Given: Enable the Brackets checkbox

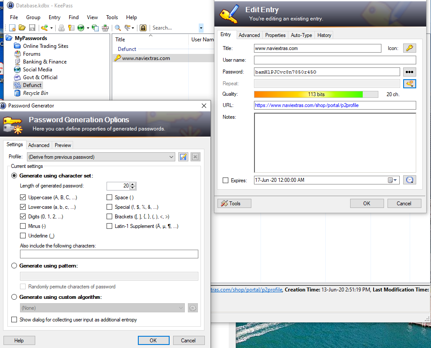Looking at the screenshot, I should 110,217.
